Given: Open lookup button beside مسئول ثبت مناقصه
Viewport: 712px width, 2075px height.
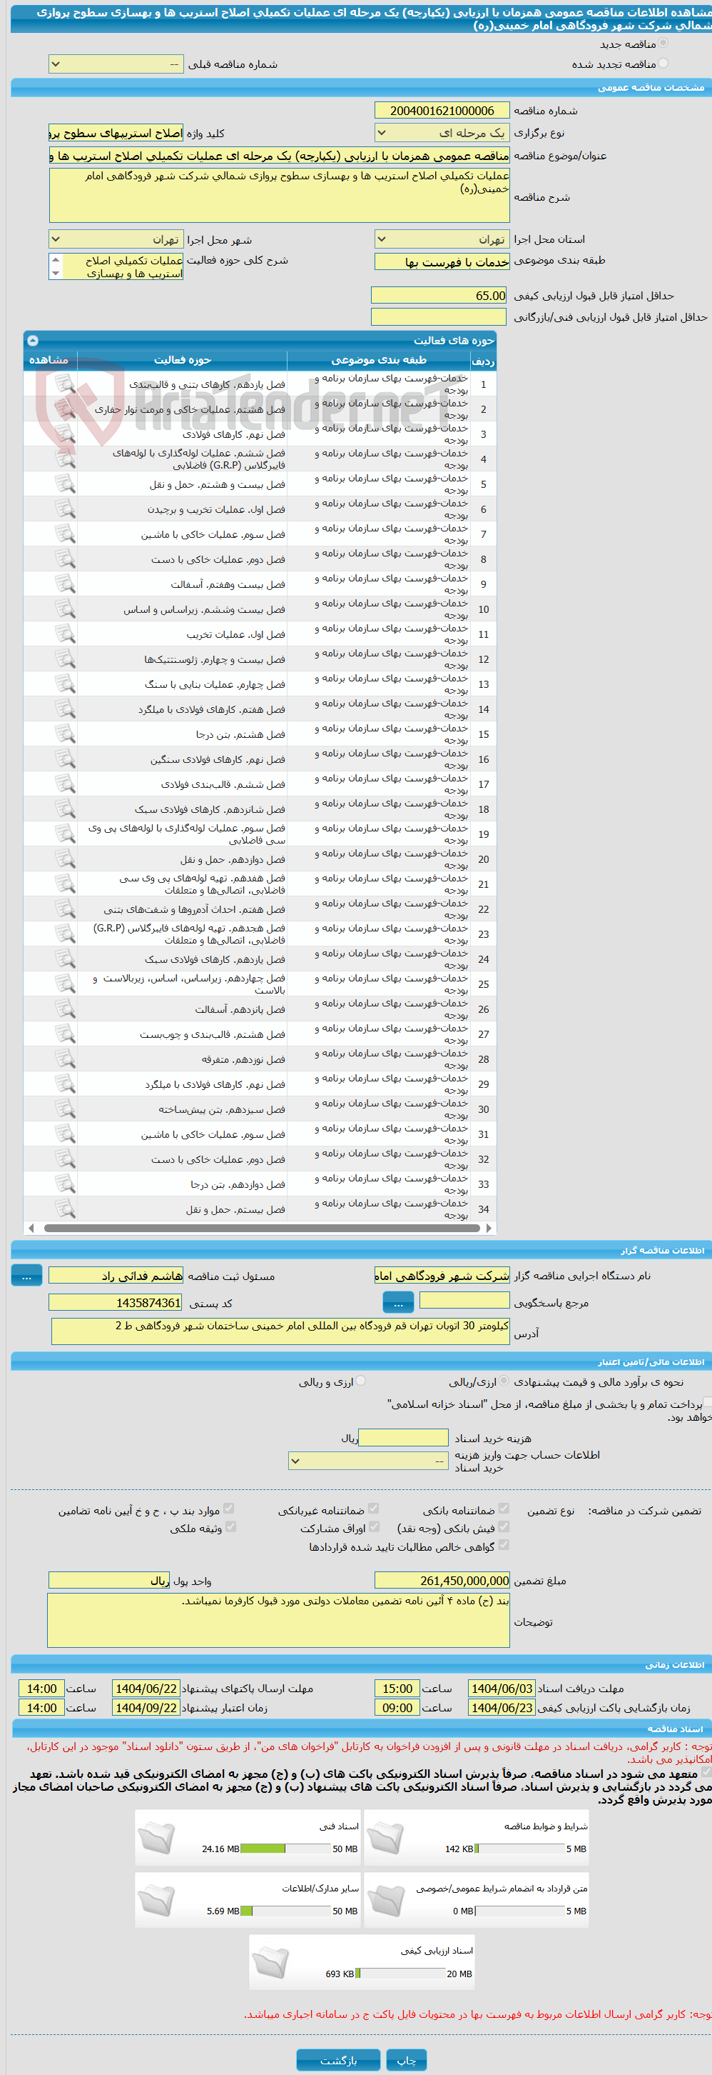Looking at the screenshot, I should coord(26,1275).
